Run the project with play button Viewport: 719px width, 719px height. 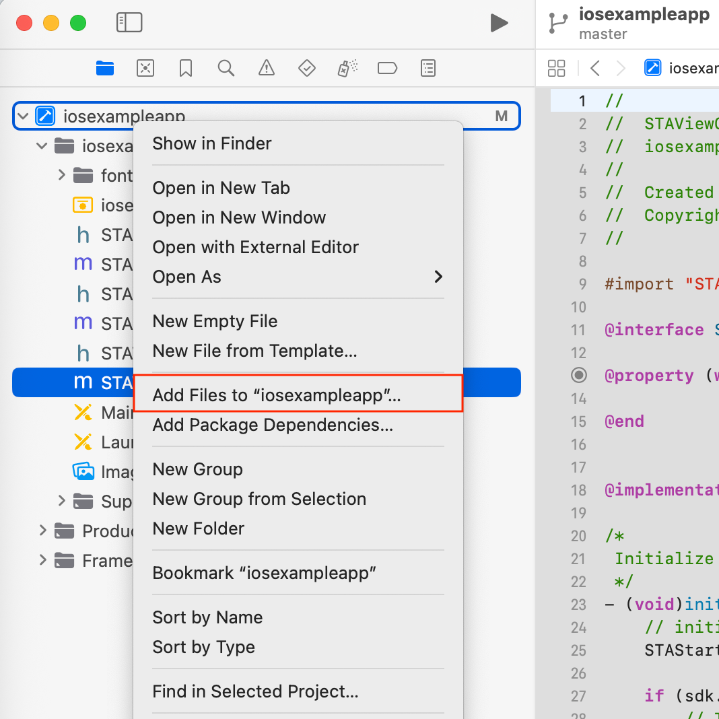(499, 22)
